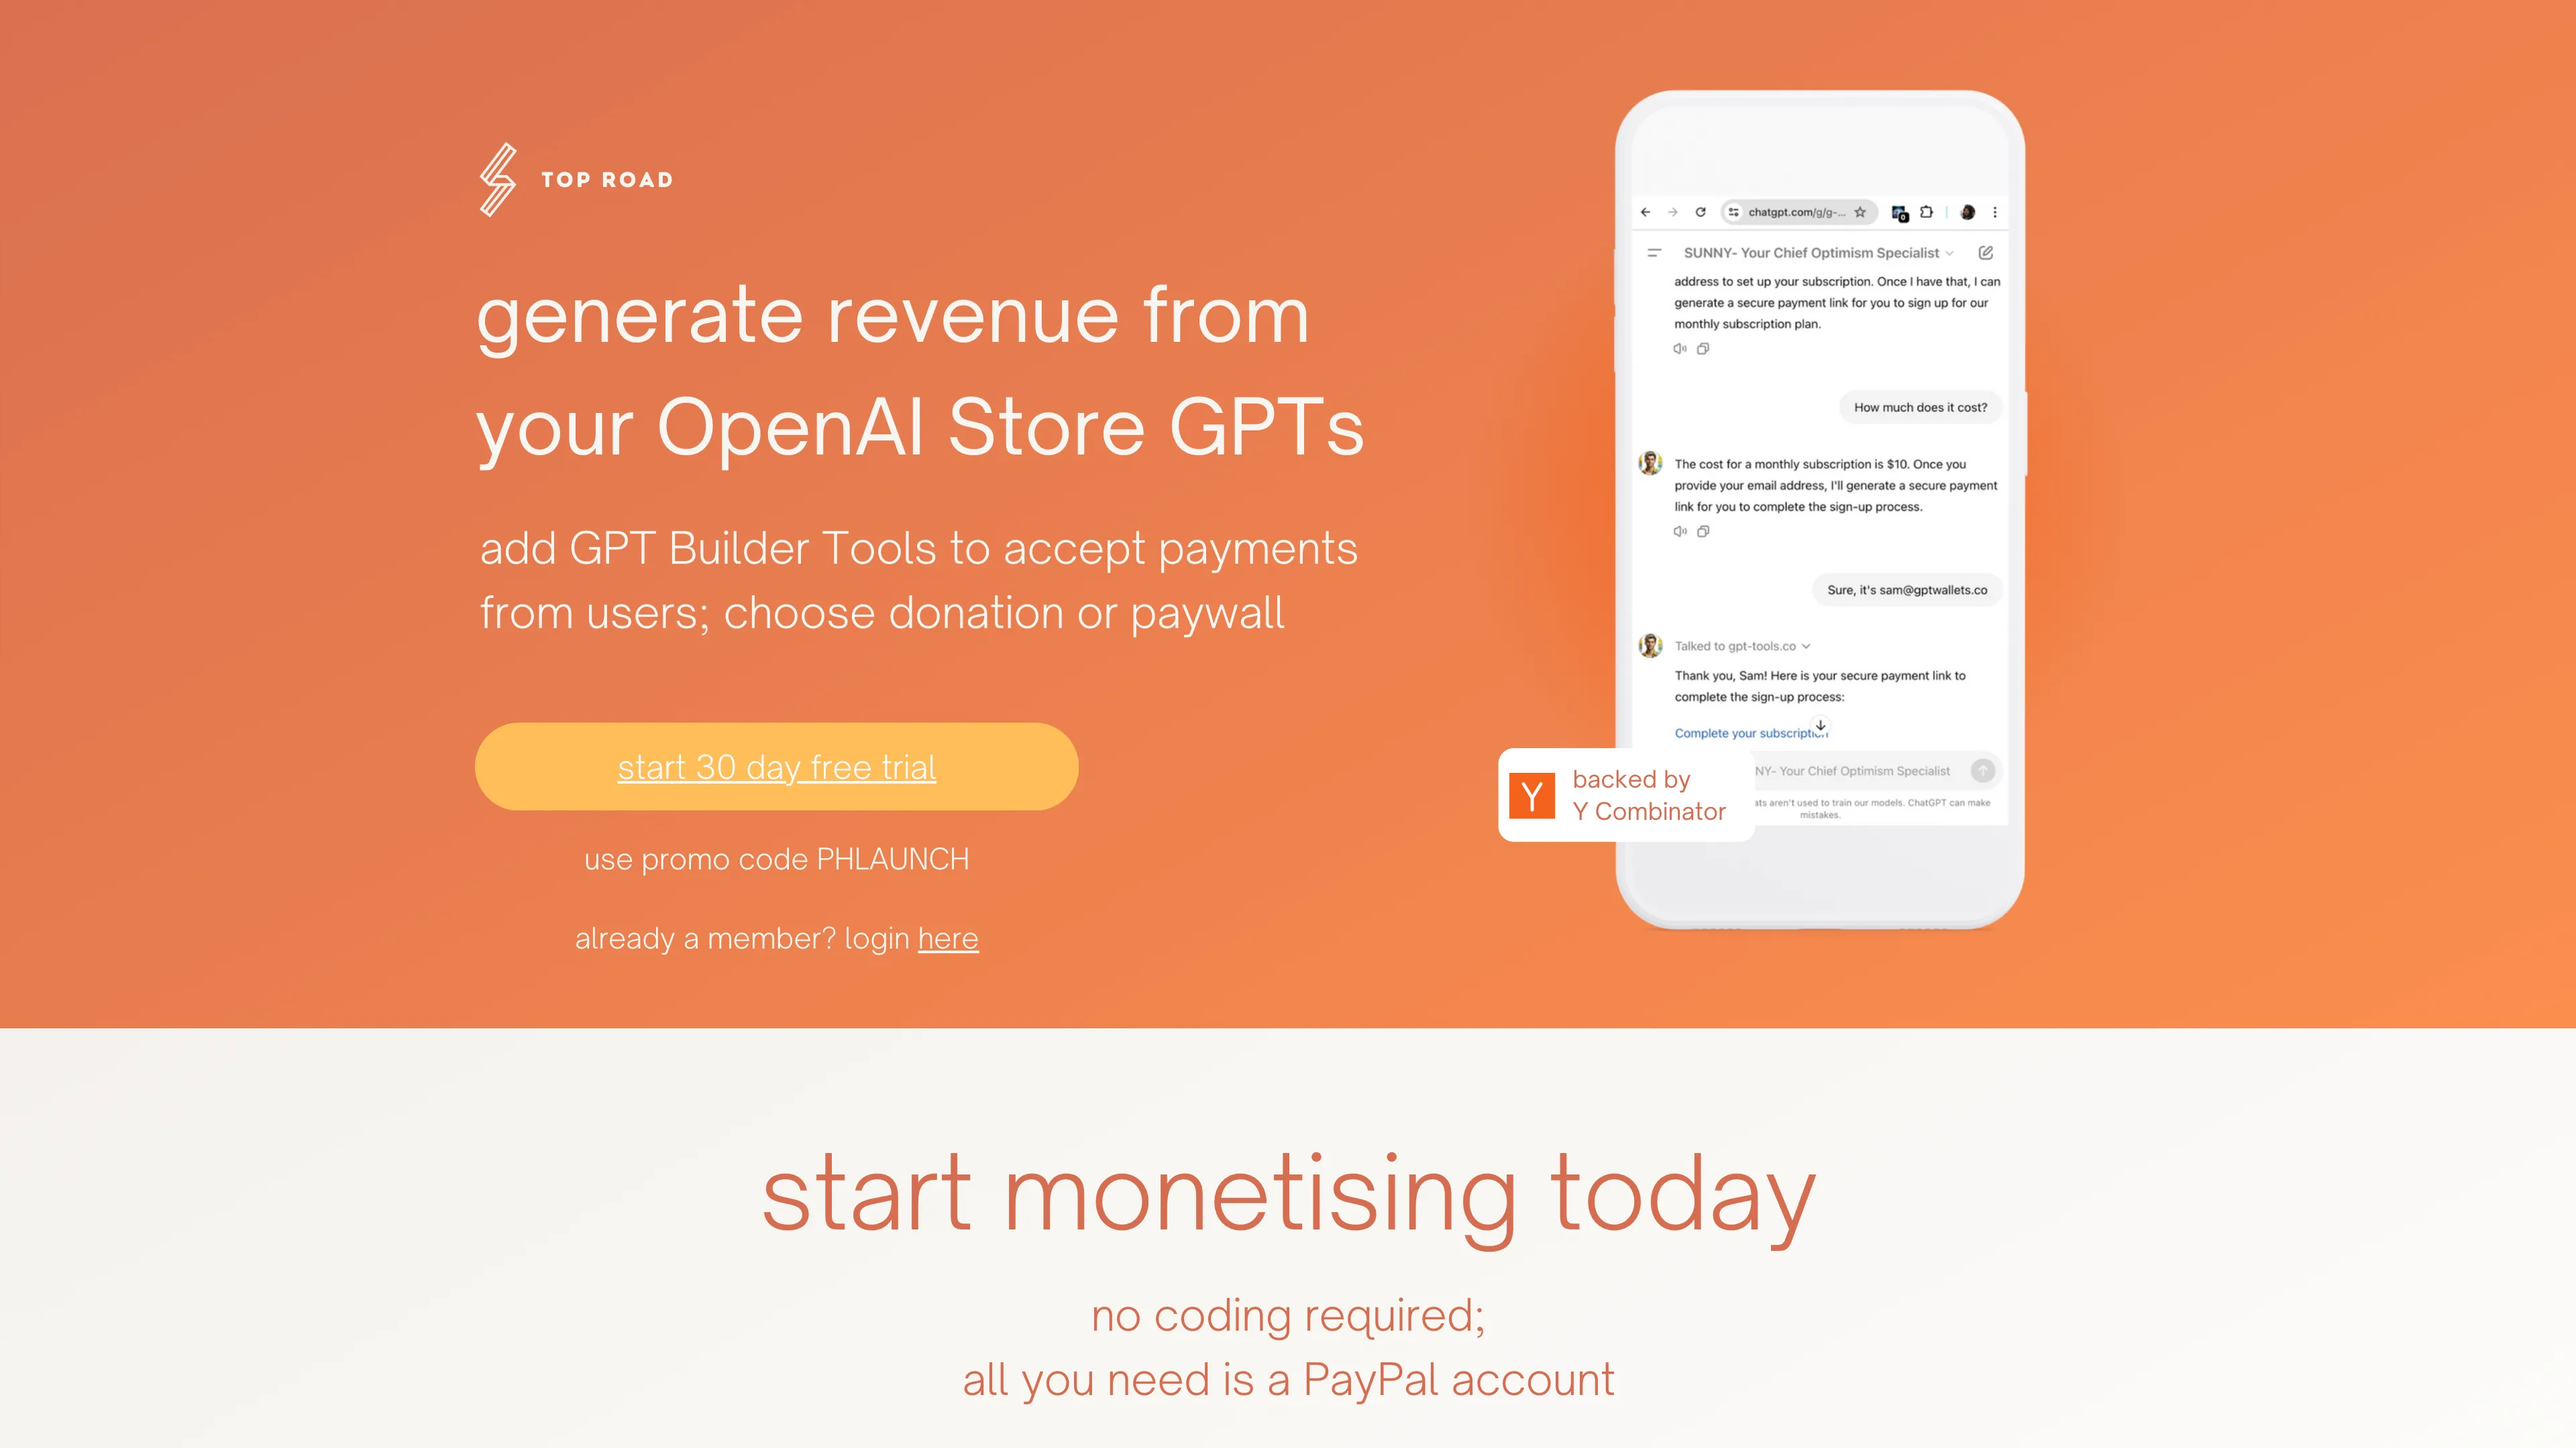The width and height of the screenshot is (2576, 1448).
Task: Click the browser refresh icon
Action: point(1702,210)
